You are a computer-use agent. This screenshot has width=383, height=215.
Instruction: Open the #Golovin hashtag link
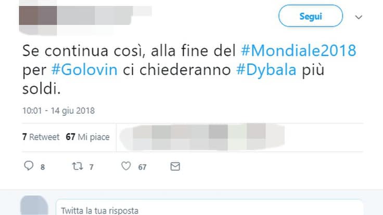tap(84, 70)
